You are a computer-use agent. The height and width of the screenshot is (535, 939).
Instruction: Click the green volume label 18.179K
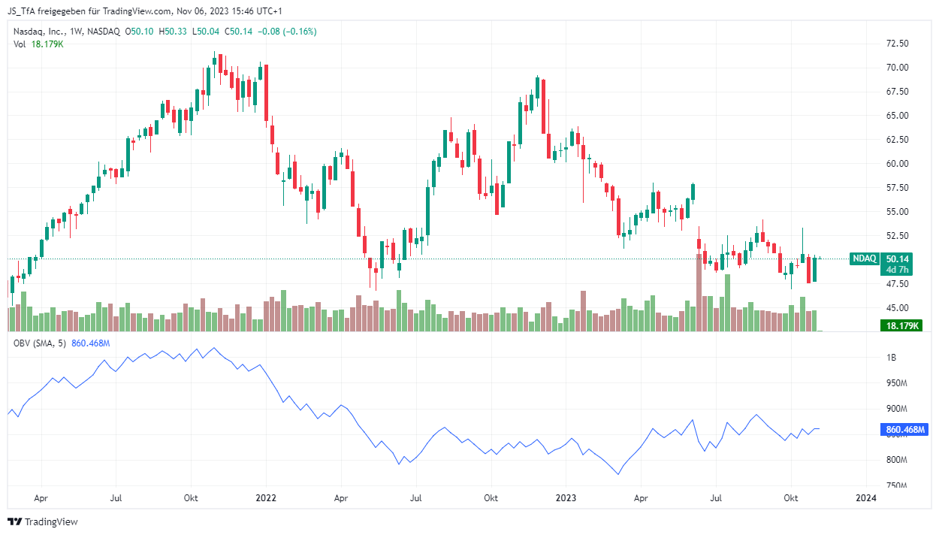coord(901,325)
